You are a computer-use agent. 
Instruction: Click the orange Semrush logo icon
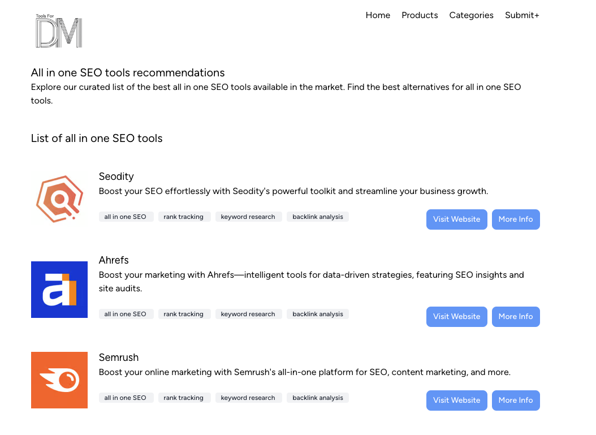point(59,380)
